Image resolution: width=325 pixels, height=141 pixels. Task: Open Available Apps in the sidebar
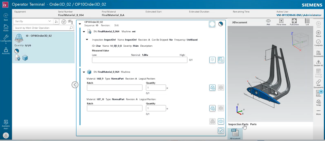pos(6,123)
